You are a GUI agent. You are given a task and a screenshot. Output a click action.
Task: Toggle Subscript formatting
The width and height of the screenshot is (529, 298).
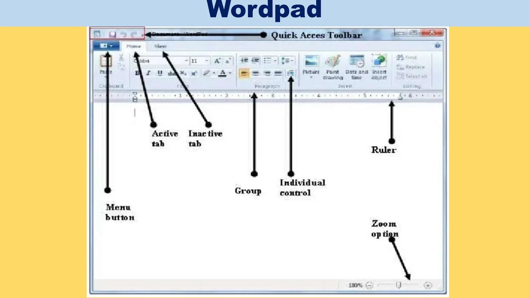[x=183, y=73]
